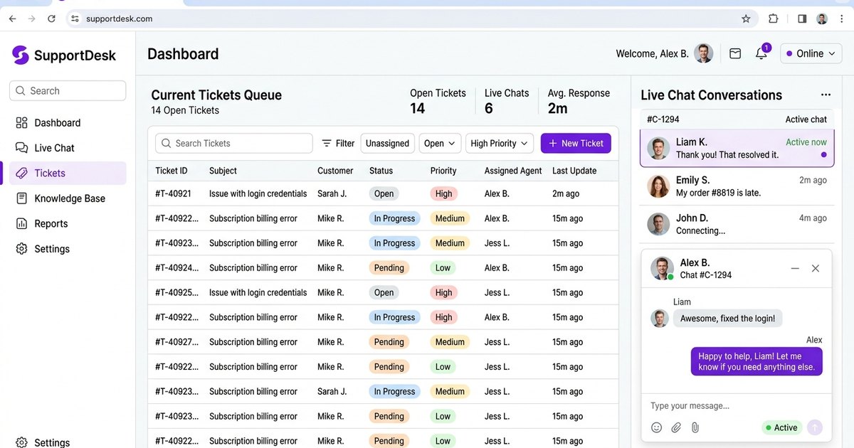This screenshot has width=854, height=448.
Task: Click the Avg. Response "2m" stat
Action: click(558, 108)
